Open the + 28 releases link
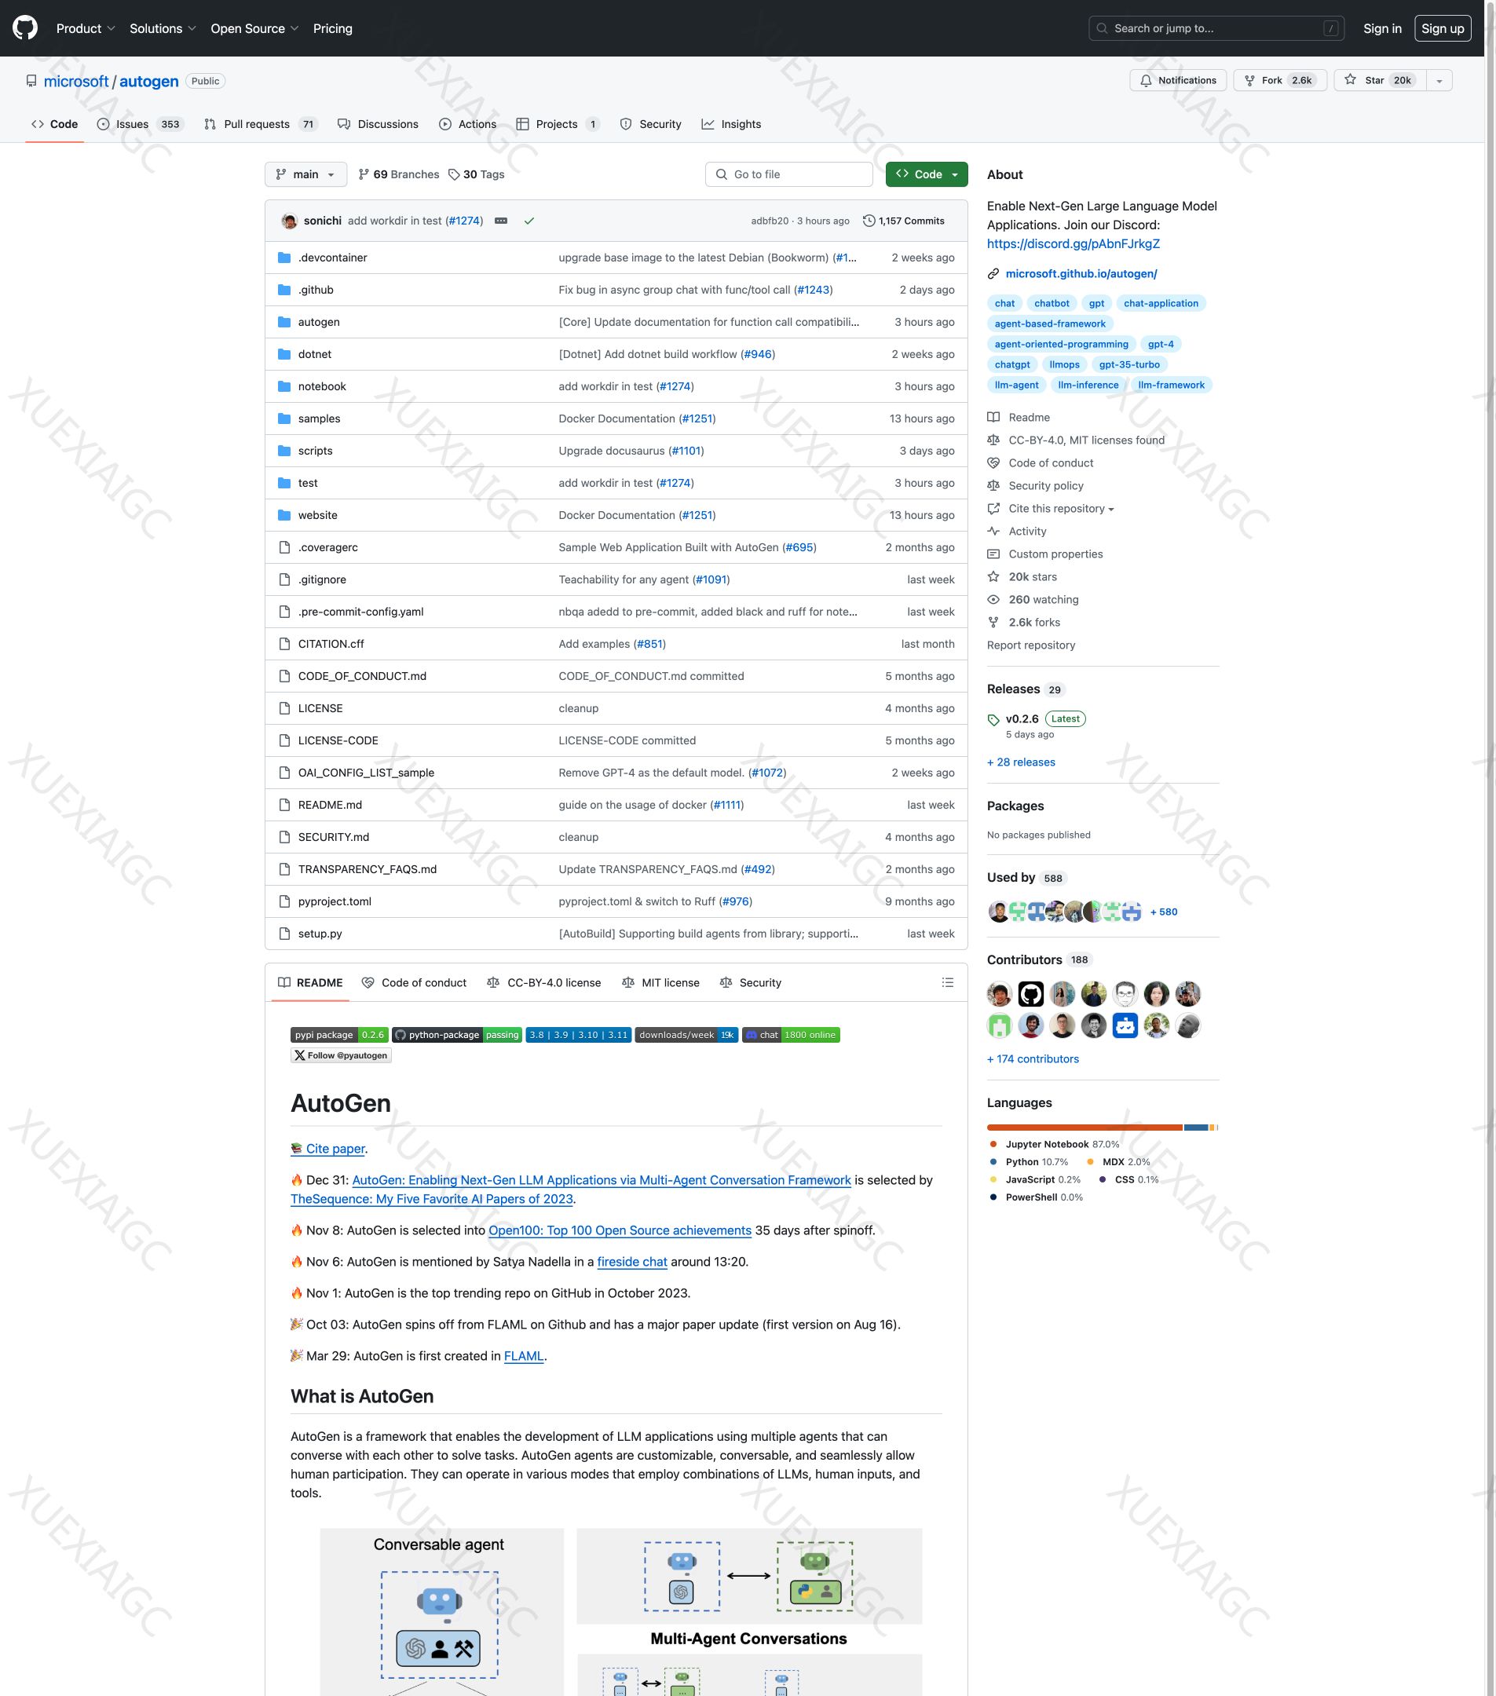 tap(1021, 762)
